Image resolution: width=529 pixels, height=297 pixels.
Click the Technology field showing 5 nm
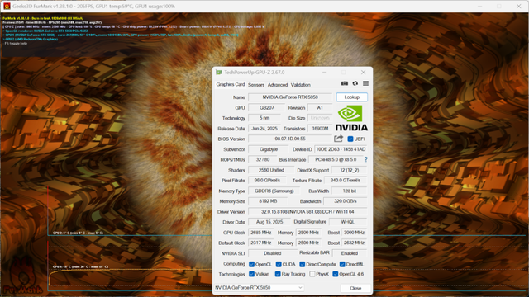[264, 118]
